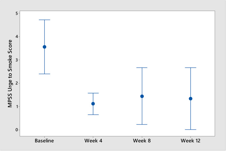The height and width of the screenshot is (151, 226).
Task: Click the Baseline x-axis label
Action: (45, 140)
